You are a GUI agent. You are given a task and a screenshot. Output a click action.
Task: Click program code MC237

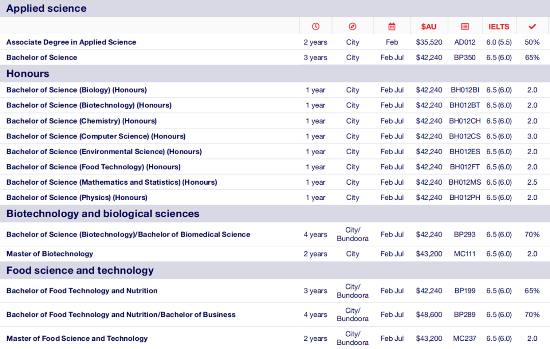[x=465, y=338]
